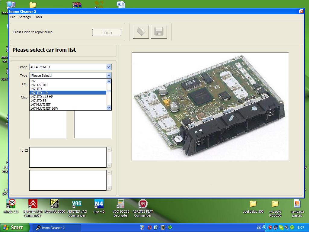The width and height of the screenshot is (309, 232).
Task: Click the eraser tool button
Action: tap(141, 32)
